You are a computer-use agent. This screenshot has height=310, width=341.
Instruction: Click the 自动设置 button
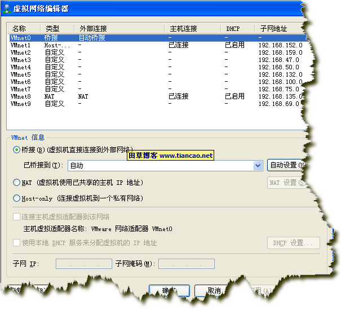click(x=287, y=165)
